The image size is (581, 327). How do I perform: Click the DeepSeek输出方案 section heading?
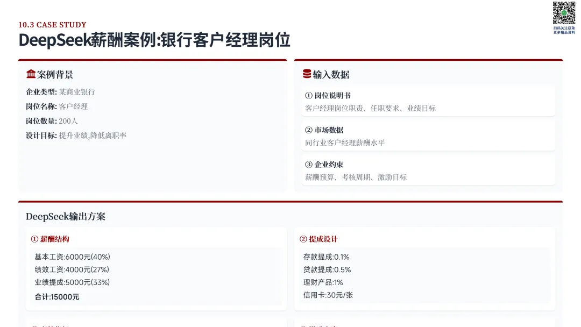point(66,216)
